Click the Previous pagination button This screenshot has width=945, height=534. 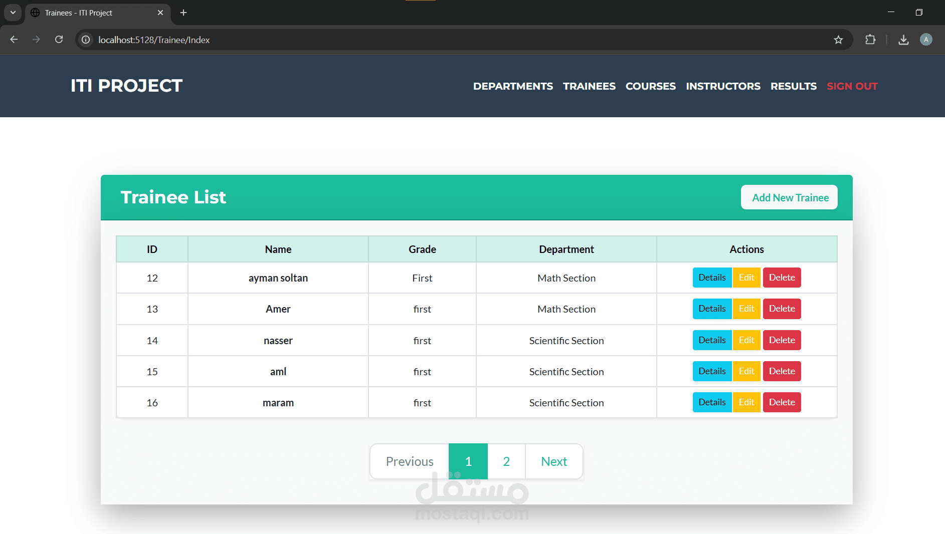pyautogui.click(x=410, y=461)
